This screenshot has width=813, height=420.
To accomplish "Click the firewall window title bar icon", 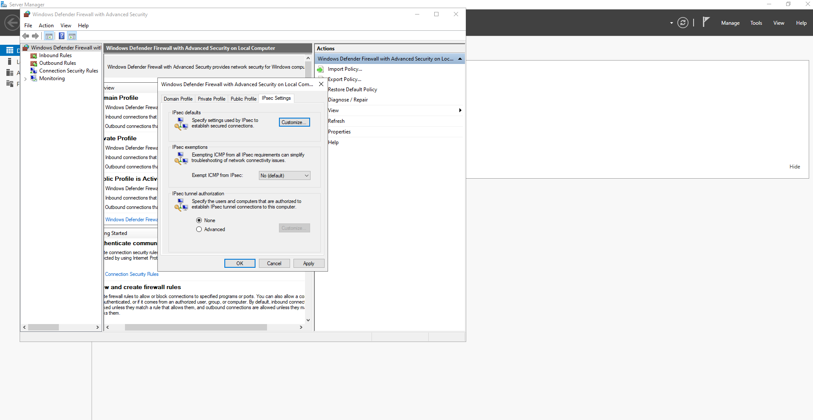I will 27,14.
